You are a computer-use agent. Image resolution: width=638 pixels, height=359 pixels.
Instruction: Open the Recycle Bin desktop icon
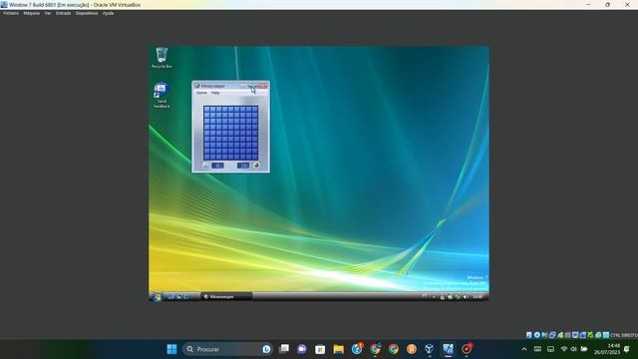[x=161, y=58]
